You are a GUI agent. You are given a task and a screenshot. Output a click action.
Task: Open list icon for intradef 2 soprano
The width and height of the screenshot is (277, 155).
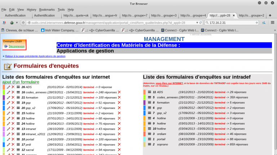[149, 144]
